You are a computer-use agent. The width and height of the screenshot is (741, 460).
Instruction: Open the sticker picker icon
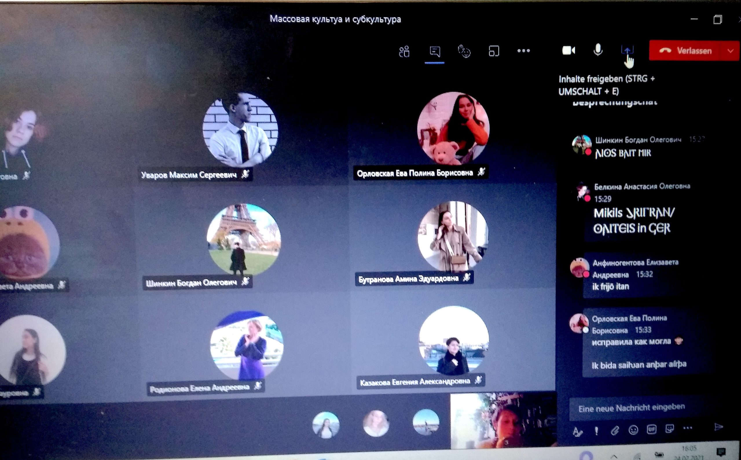pyautogui.click(x=670, y=429)
